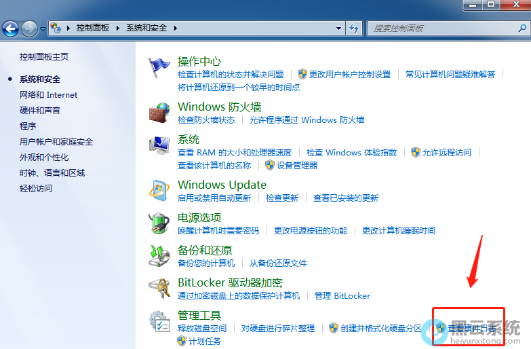Open the 设备管理器 link
531x349 pixels.
[296, 165]
